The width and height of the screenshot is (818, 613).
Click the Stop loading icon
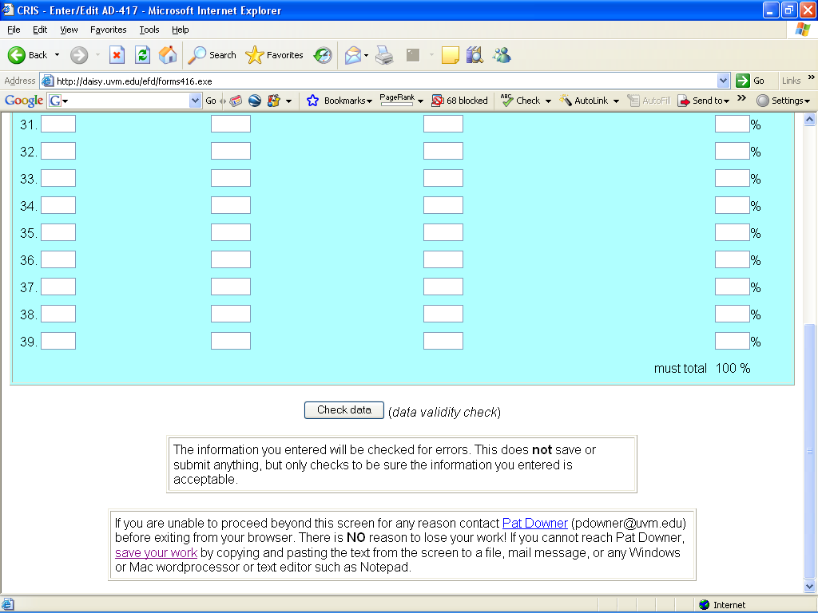pyautogui.click(x=117, y=55)
